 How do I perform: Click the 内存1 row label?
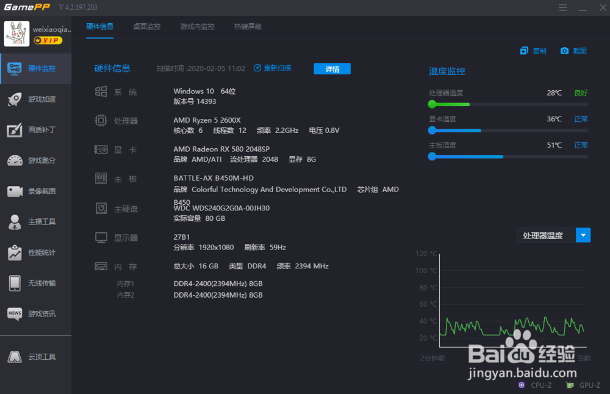tap(125, 284)
